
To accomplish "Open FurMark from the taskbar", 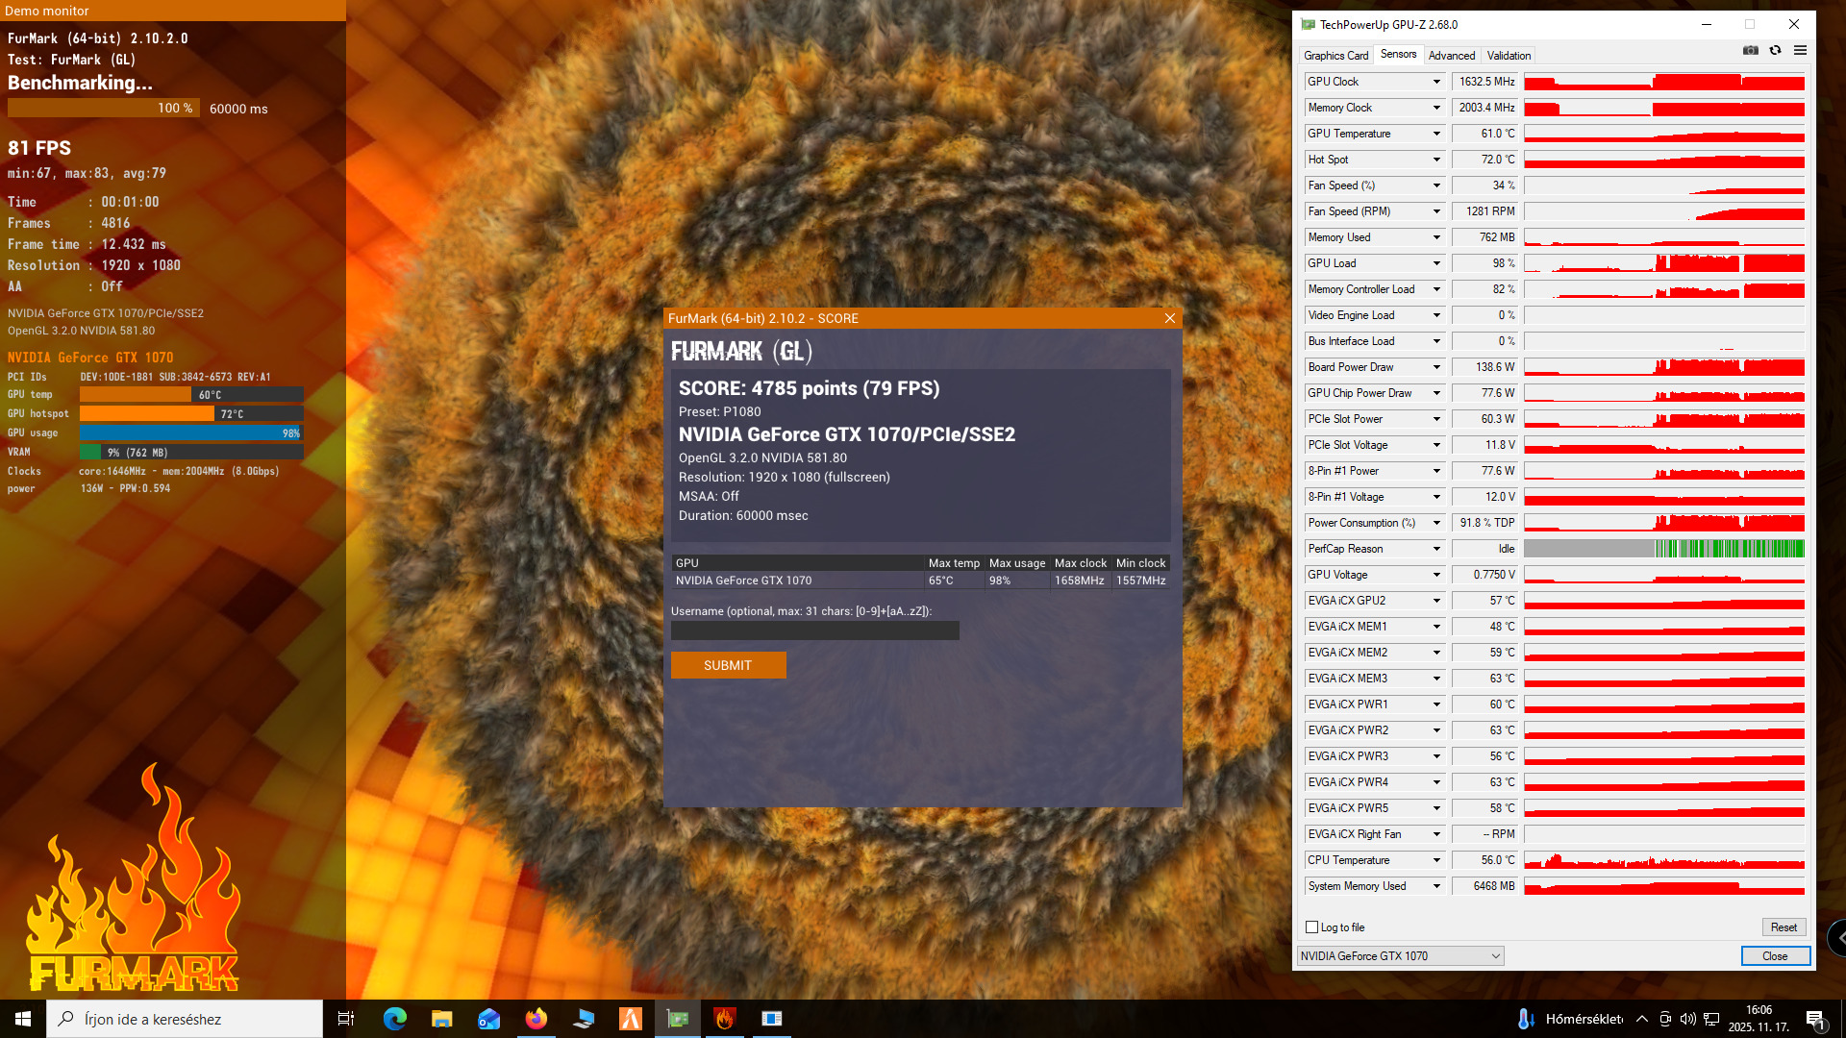I will click(x=725, y=1019).
